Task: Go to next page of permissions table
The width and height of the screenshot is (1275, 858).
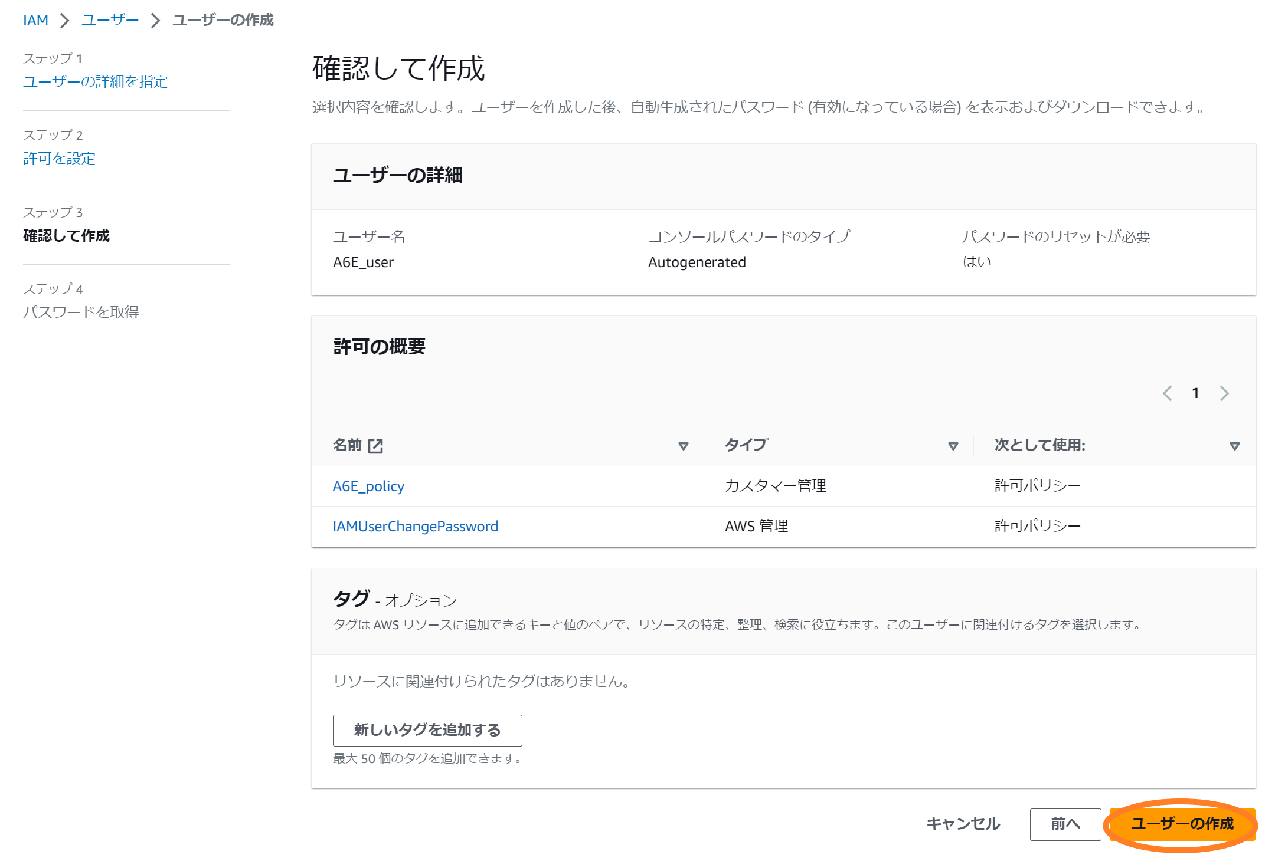Action: 1224,393
